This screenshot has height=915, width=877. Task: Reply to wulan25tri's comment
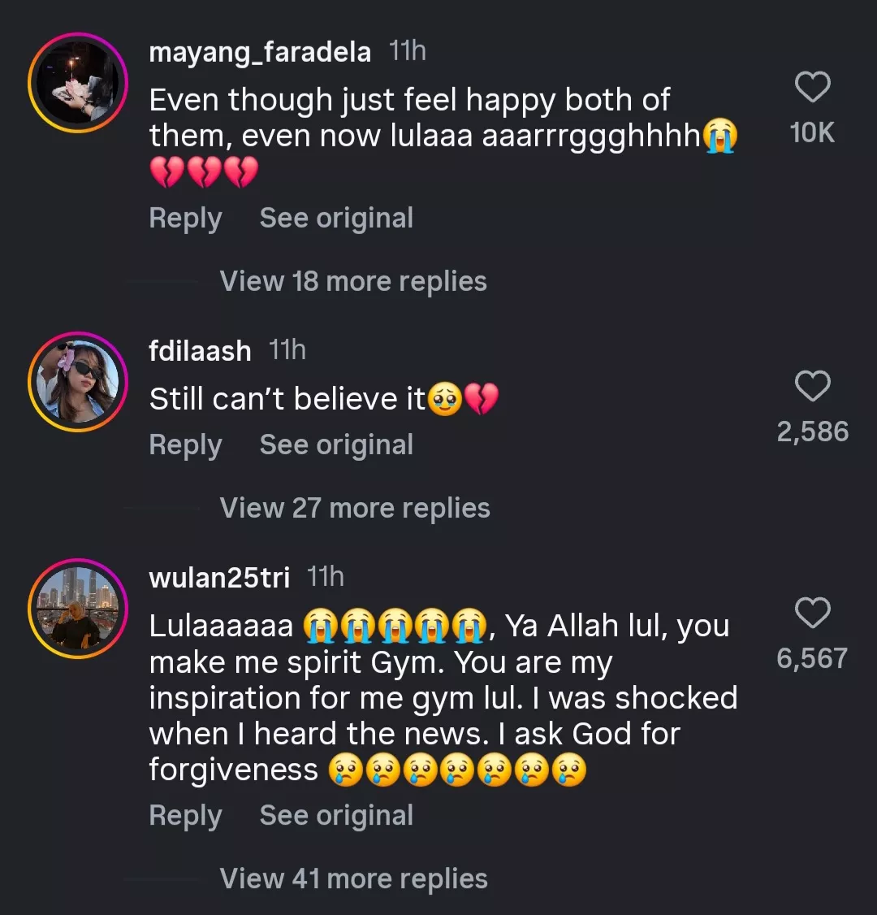pyautogui.click(x=185, y=815)
